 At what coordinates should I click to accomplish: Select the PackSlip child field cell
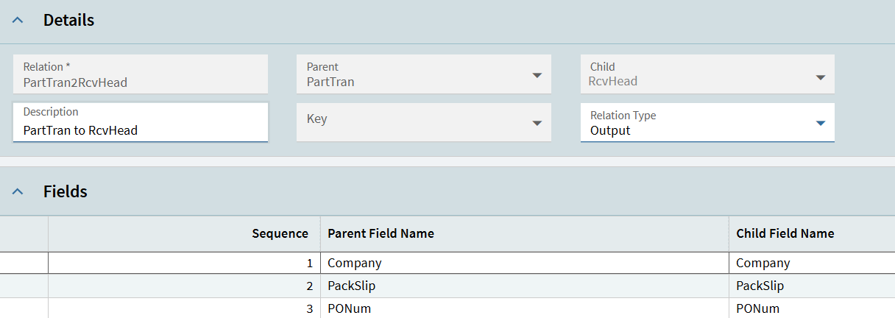[x=810, y=286]
